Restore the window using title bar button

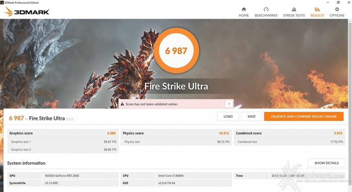tap(338, 3)
